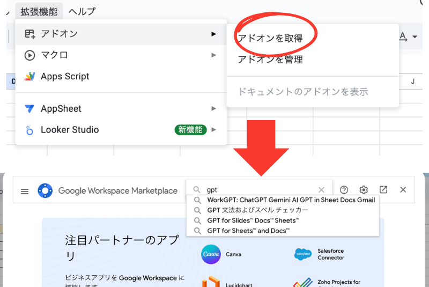
Task: Click the 注目パートナーのアプリ heading
Action: tap(122, 248)
